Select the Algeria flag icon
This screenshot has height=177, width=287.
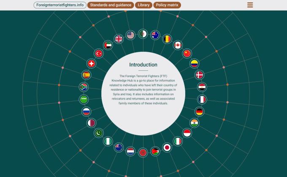pos(143,34)
